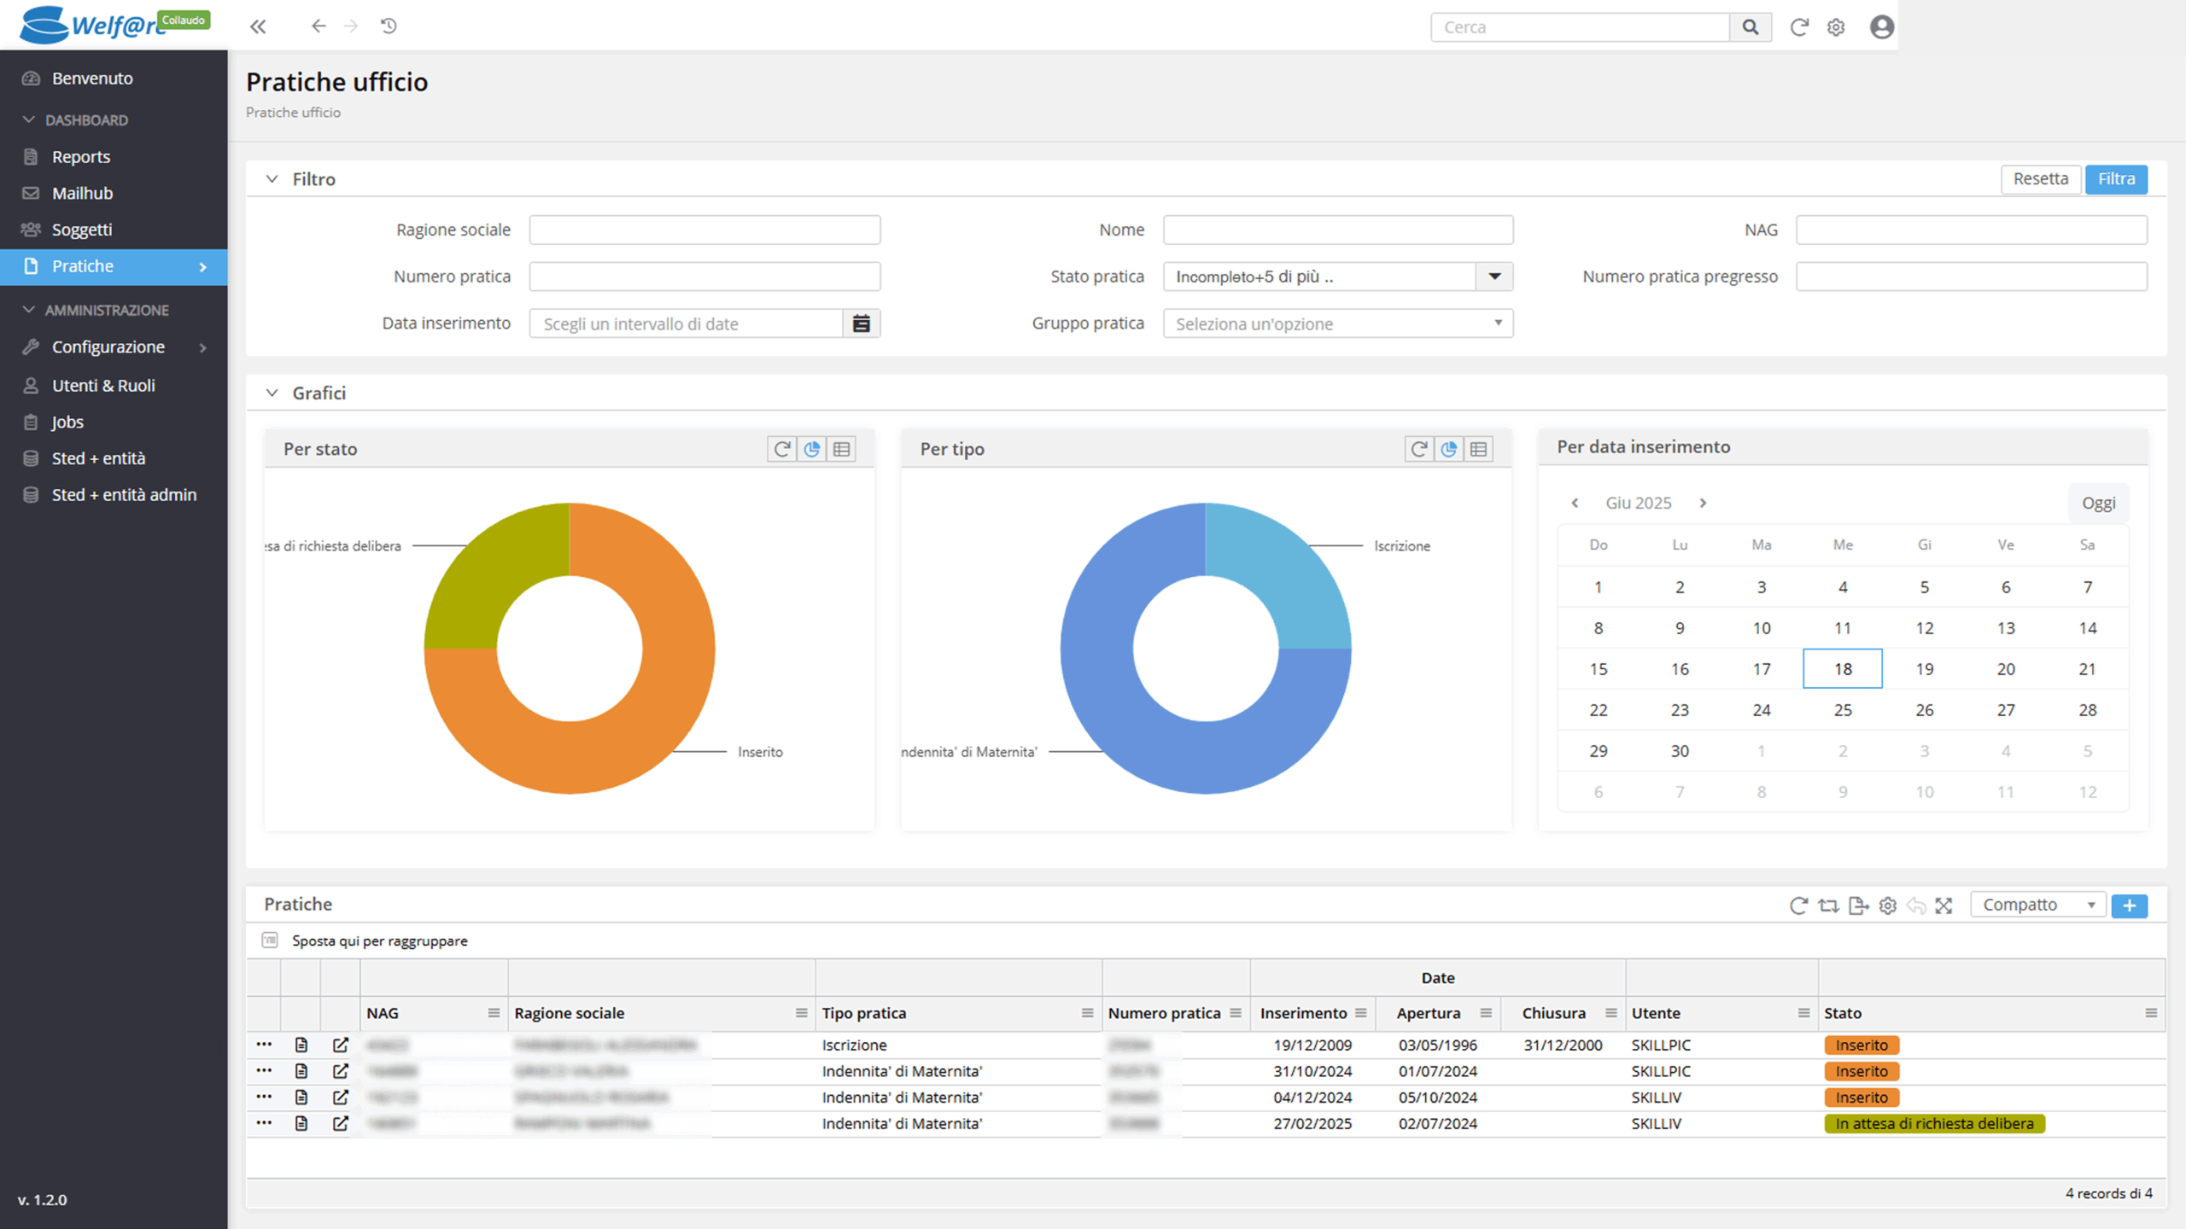Open Compatto density dropdown
Viewport: 2186px width, 1229px height.
[2038, 905]
